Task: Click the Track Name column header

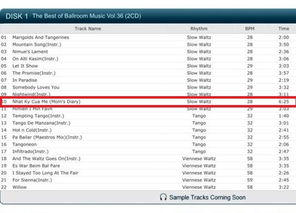Action: pos(88,29)
